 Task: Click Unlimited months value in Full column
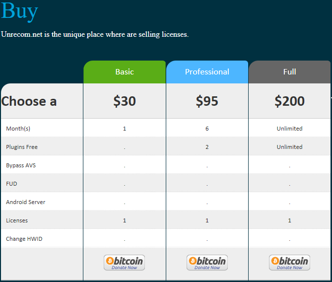pos(289,129)
